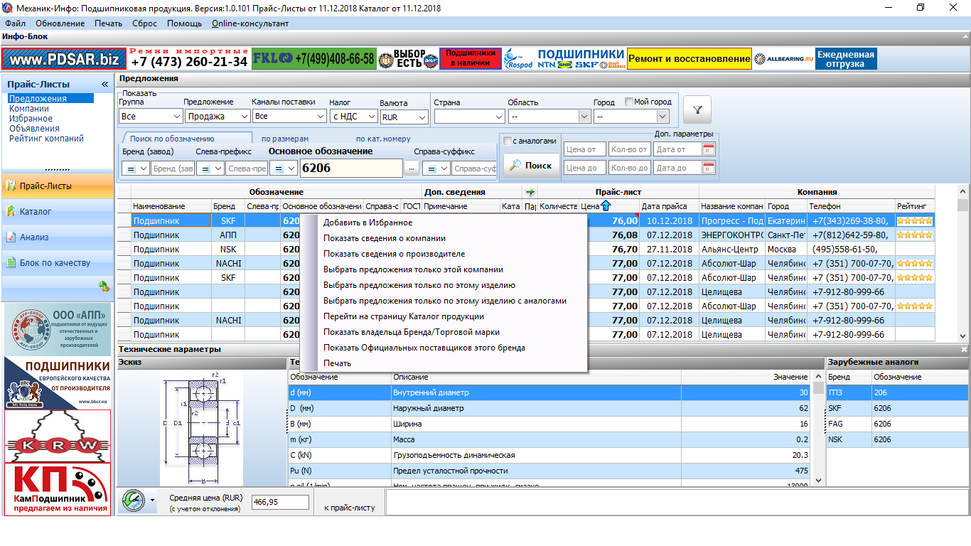
Task: Open the Обновление menu
Action: [60, 23]
